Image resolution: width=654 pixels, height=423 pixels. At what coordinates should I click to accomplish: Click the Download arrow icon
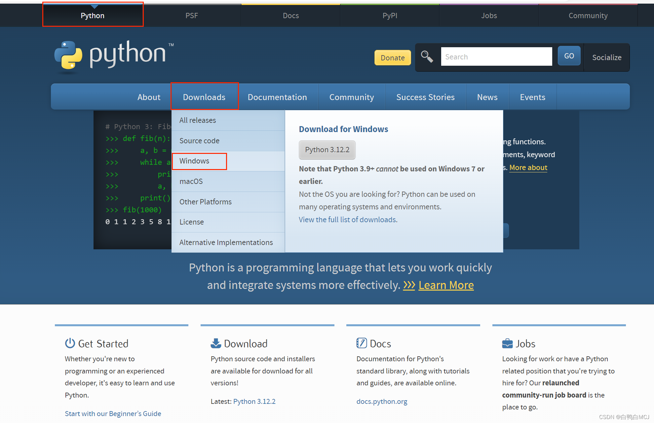point(215,343)
